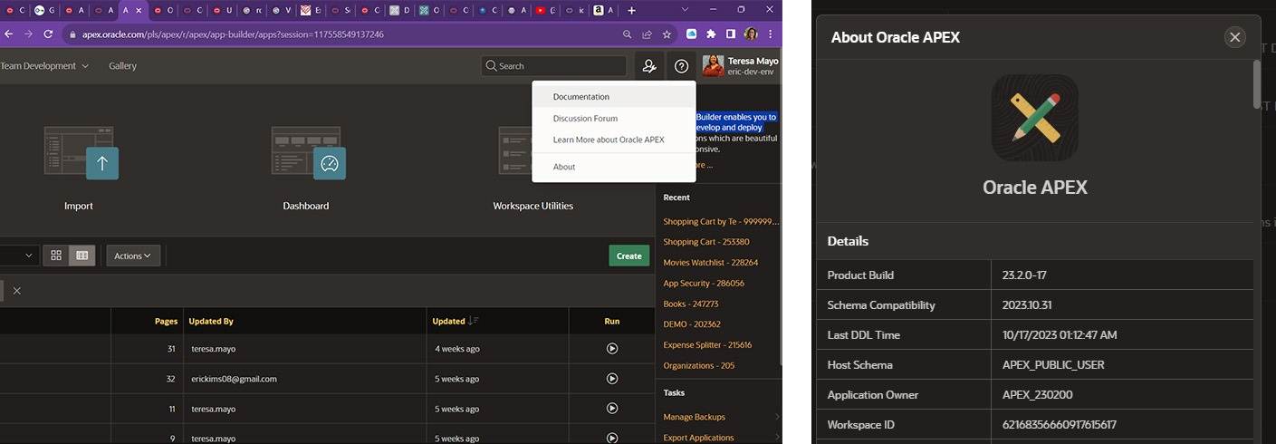
Task: Switch to the report table view
Action: click(x=82, y=256)
